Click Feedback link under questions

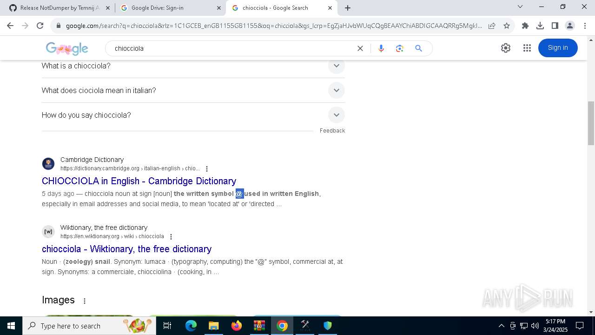click(332, 131)
